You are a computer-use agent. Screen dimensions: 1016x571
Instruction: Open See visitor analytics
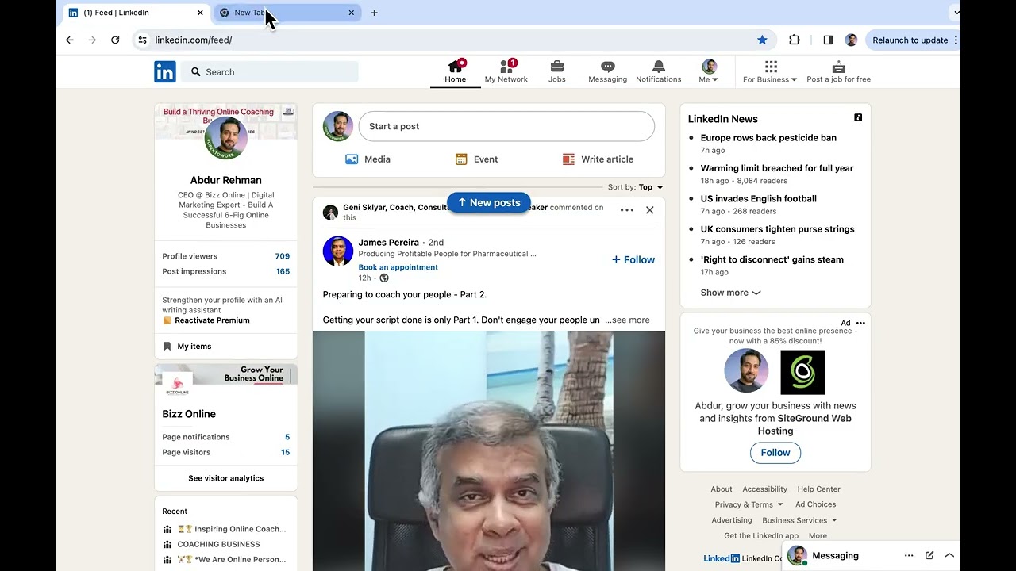pos(226,478)
